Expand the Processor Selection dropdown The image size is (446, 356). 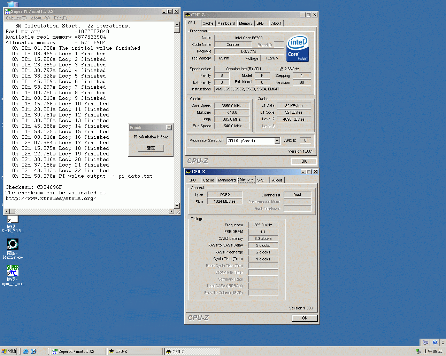click(277, 141)
